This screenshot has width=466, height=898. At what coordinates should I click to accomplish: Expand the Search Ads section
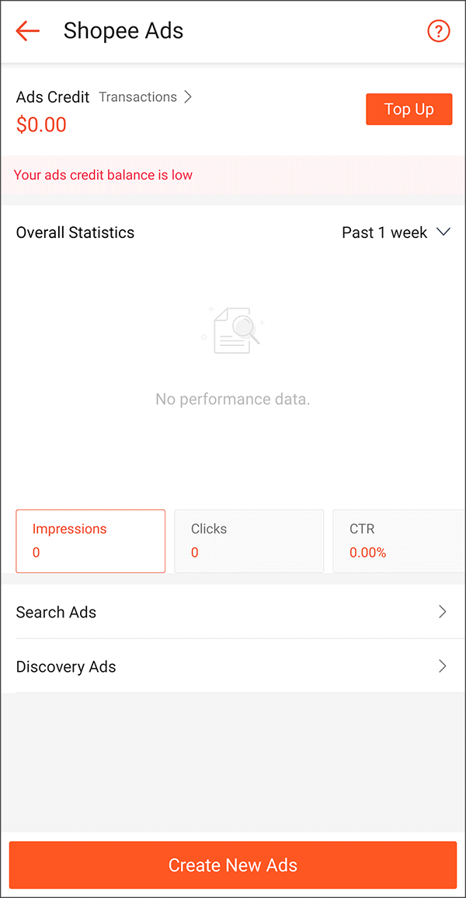tap(233, 612)
